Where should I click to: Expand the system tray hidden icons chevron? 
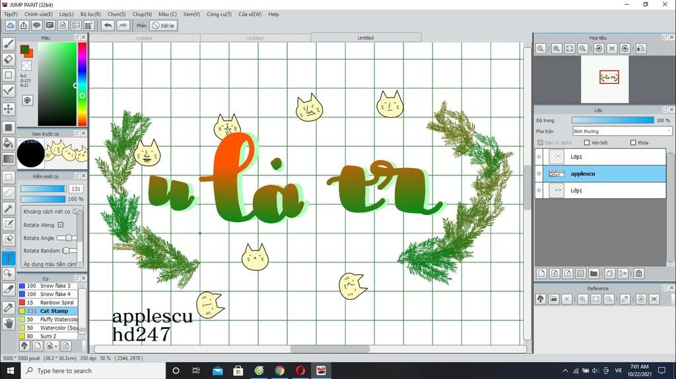coord(565,370)
